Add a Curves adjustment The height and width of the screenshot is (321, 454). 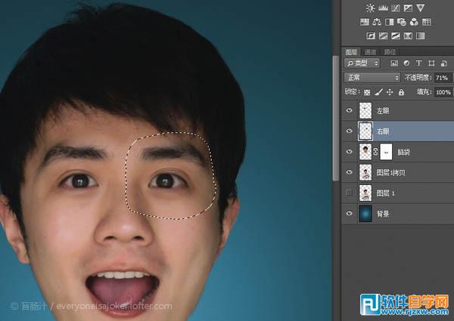point(396,8)
